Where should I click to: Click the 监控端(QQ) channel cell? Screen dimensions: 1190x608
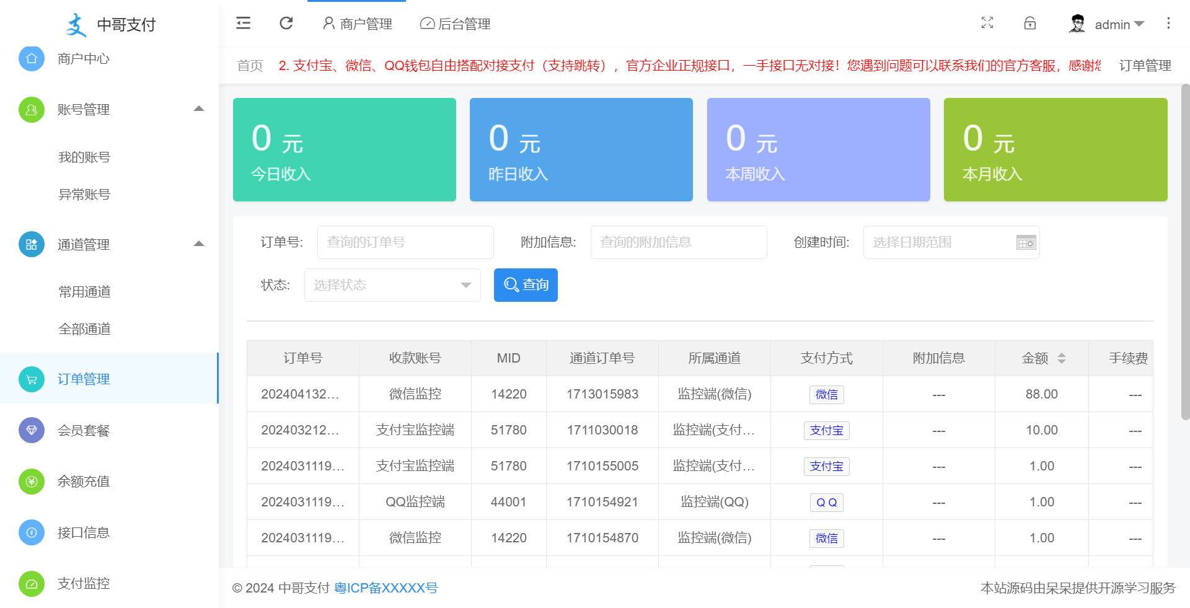pos(715,502)
